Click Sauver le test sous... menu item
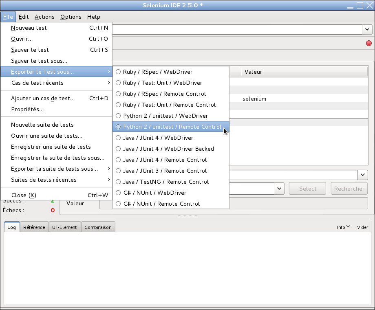Viewport: 375px width, 310px height. click(x=56, y=61)
